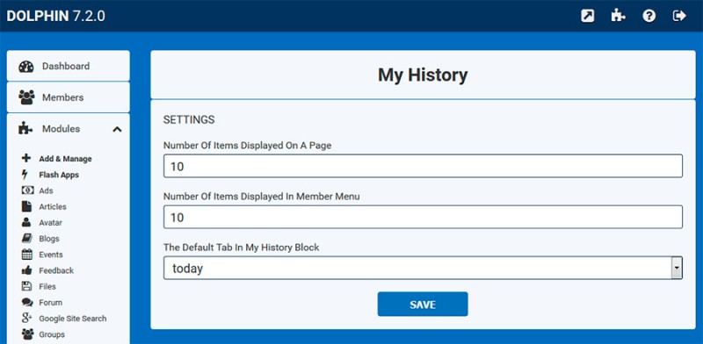Go to Blogs module

coord(49,239)
